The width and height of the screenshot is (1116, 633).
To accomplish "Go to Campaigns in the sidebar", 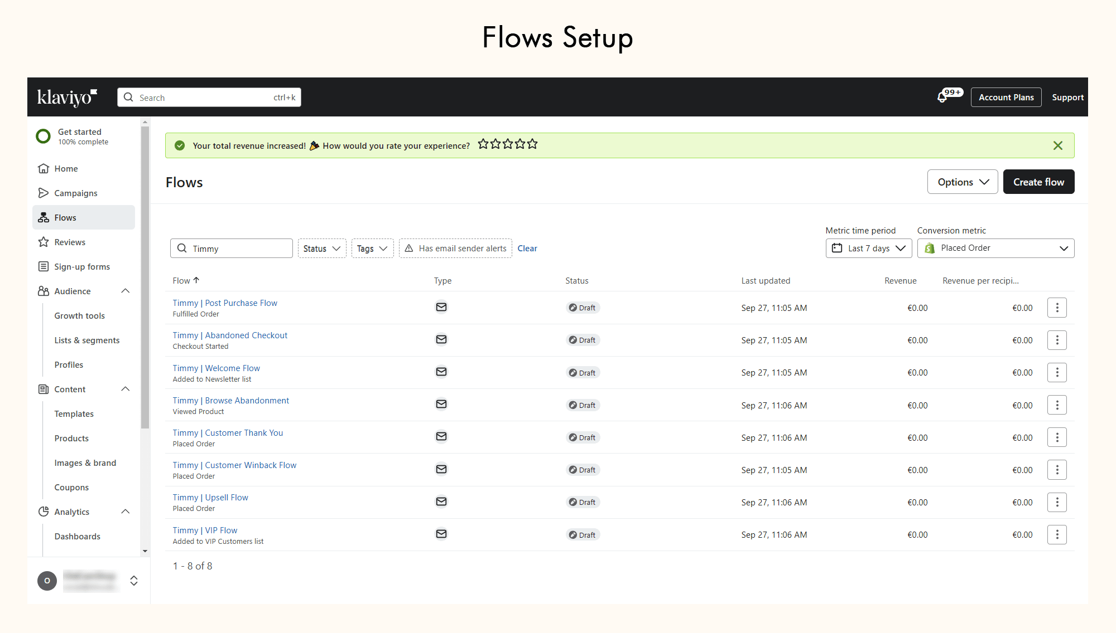I will [x=75, y=193].
